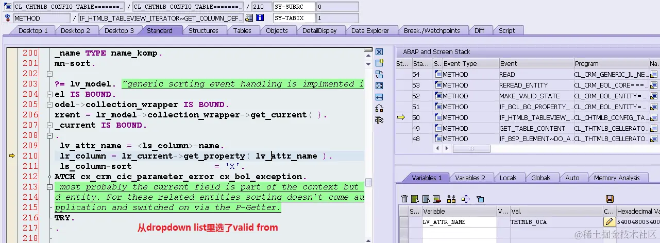Image resolution: width=660 pixels, height=243 pixels.
Task: Click the tool settings wrench icon beside editor
Action: pos(379,119)
